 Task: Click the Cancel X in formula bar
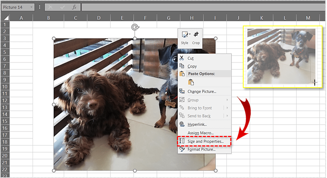point(50,7)
